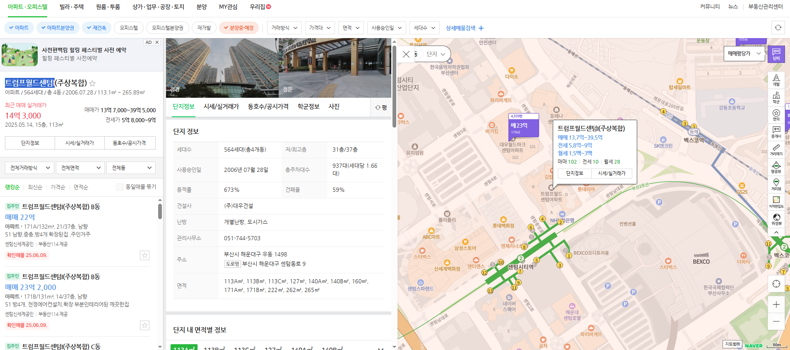Toggle the 재건축 filter chip
The image size is (790, 350).
tap(96, 28)
